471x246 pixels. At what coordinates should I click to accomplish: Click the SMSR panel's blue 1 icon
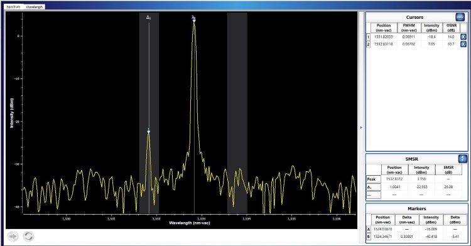coord(463,159)
